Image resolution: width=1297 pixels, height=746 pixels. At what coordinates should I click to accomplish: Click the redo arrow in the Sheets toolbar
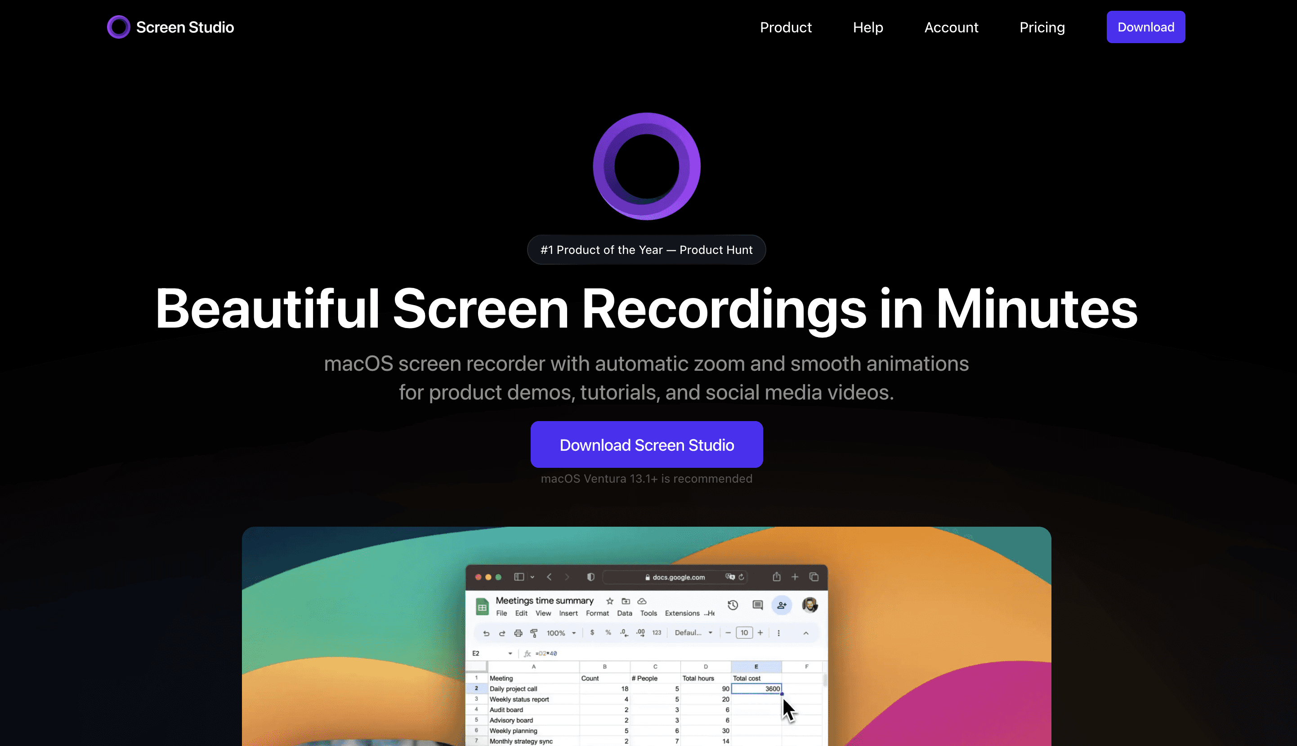[x=502, y=633]
